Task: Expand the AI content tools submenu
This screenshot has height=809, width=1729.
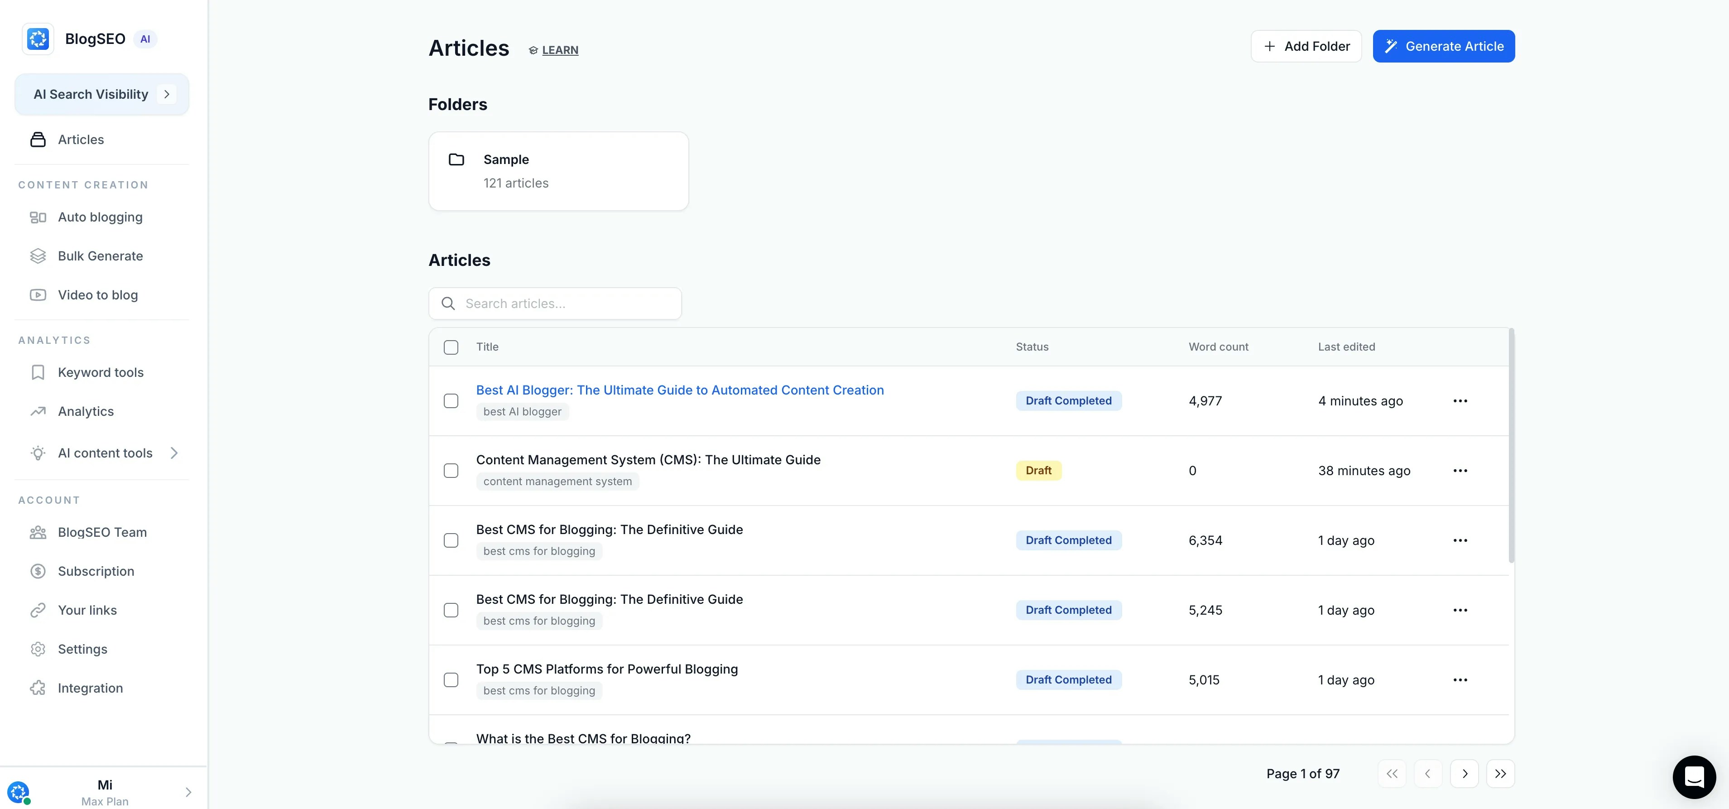Action: click(x=174, y=453)
